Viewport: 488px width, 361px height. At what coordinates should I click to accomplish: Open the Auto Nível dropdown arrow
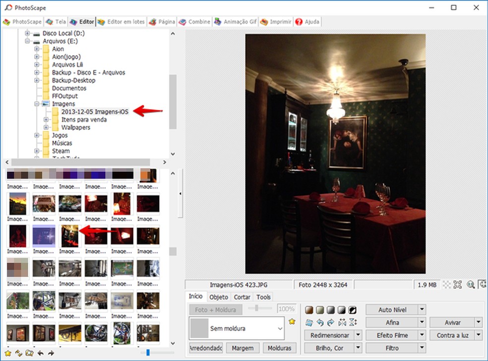422,310
